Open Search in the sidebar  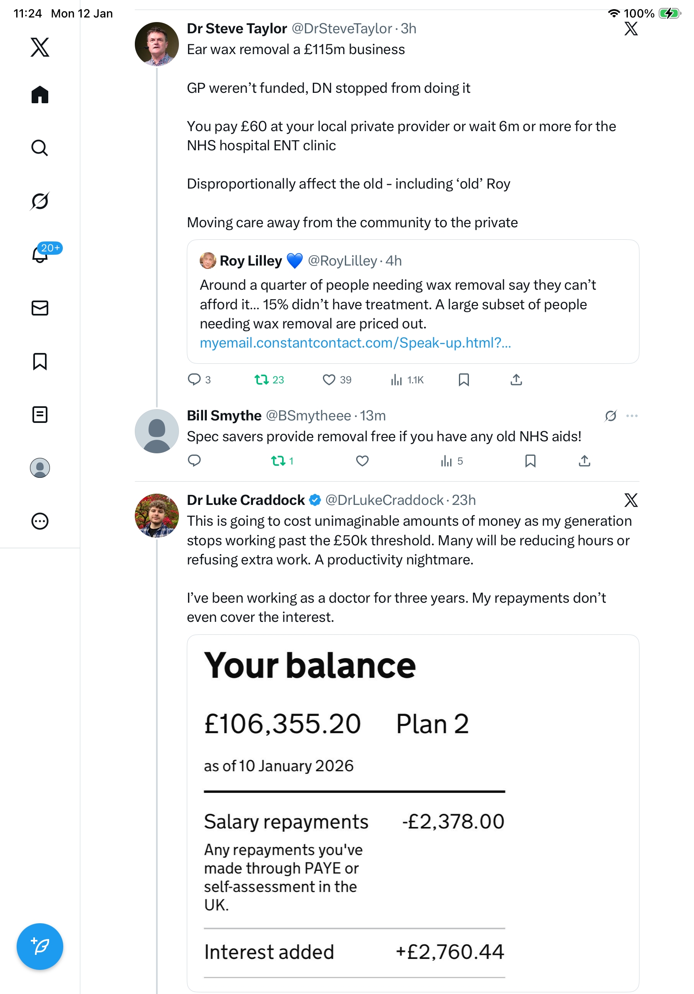pyautogui.click(x=40, y=148)
